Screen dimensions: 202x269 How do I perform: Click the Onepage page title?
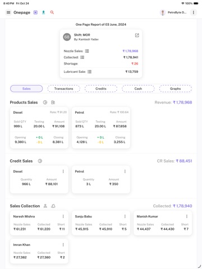tap(22, 12)
